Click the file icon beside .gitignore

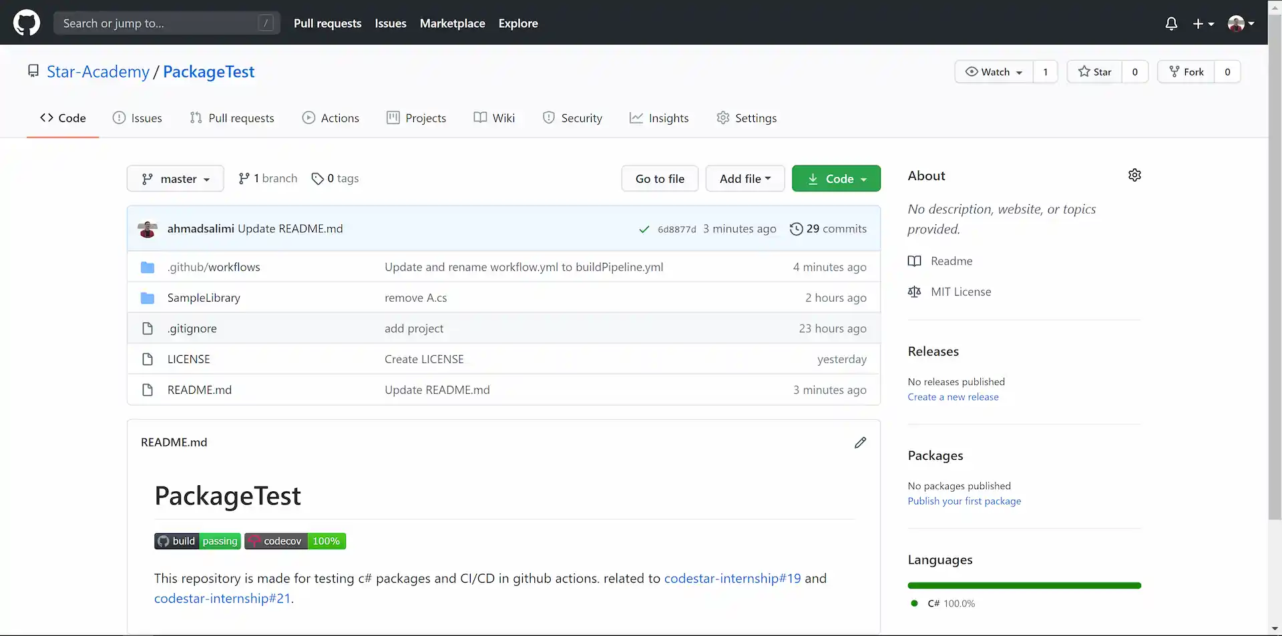148,328
